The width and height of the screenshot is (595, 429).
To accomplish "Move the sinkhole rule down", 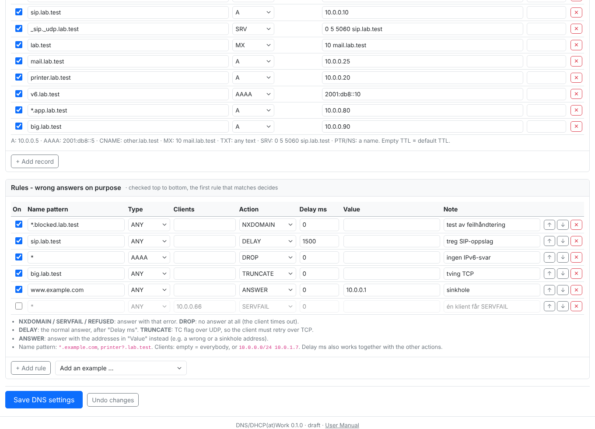I will click(x=563, y=290).
